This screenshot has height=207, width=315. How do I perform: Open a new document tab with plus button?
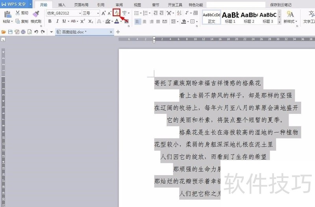pos(118,31)
